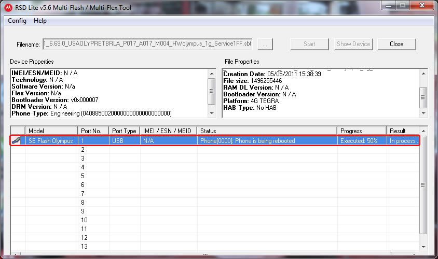This screenshot has height=259, width=438.
Task: Click the Phone Type Engineering line
Action: (92, 113)
